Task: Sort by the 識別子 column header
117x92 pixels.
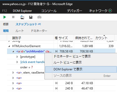Action: coord(30,38)
